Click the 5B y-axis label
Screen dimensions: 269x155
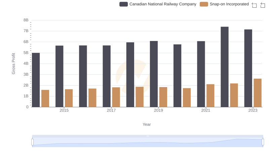coord(26,53)
